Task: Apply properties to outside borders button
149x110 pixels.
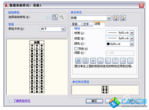Action: (86, 61)
